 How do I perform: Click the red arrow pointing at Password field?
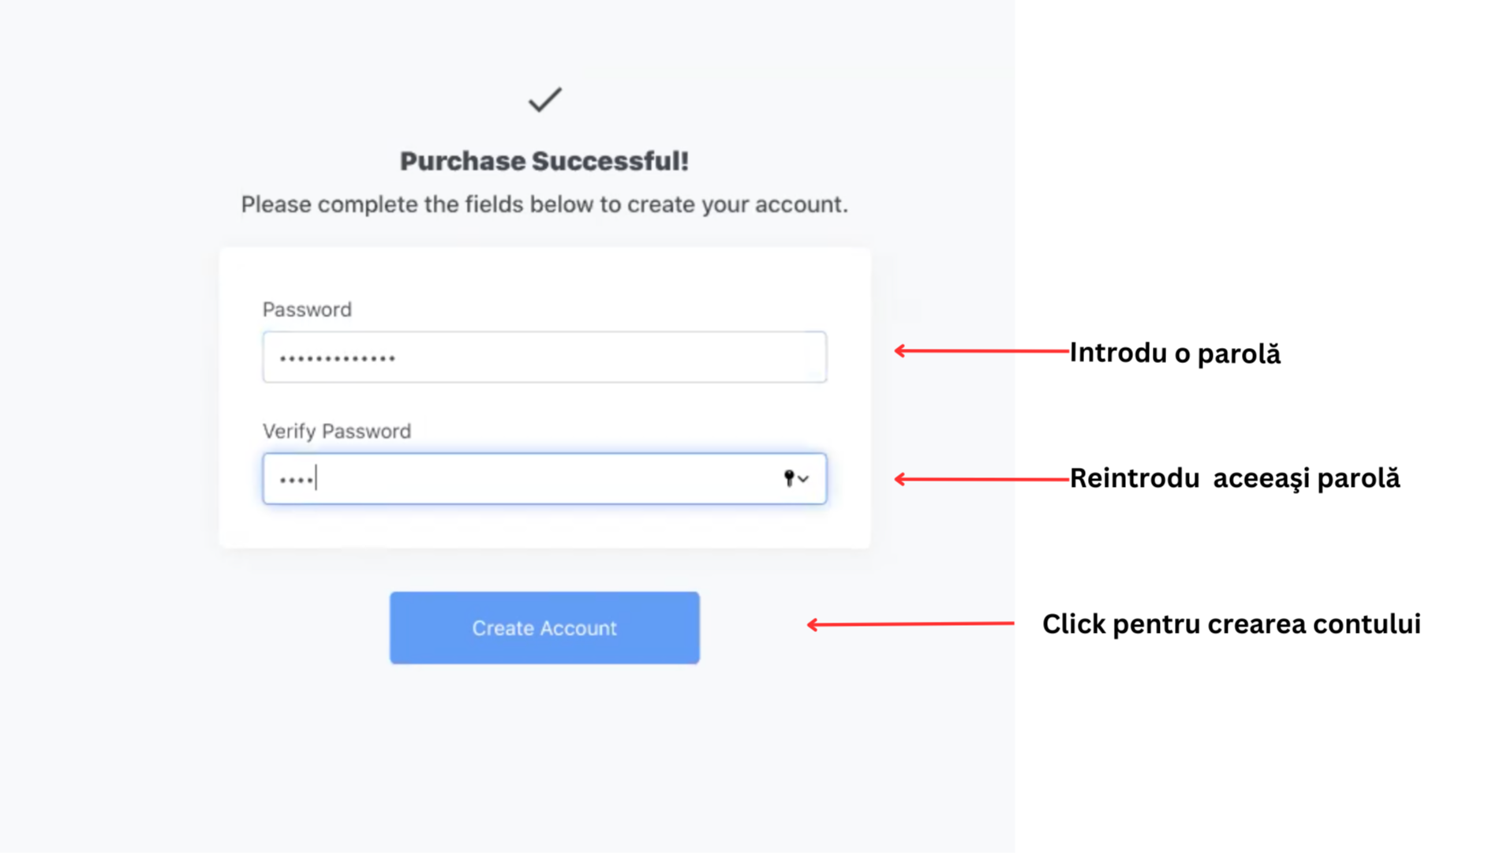981,350
